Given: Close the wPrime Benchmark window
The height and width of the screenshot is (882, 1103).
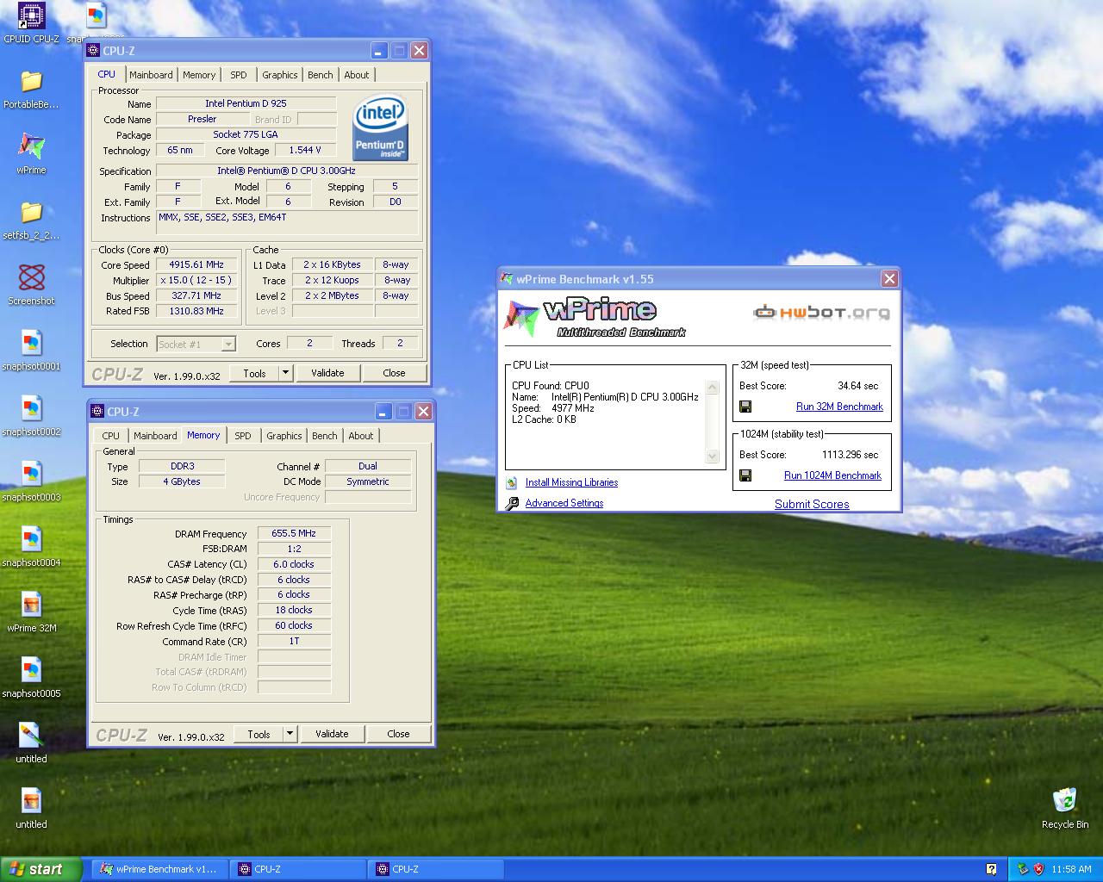Looking at the screenshot, I should (889, 278).
